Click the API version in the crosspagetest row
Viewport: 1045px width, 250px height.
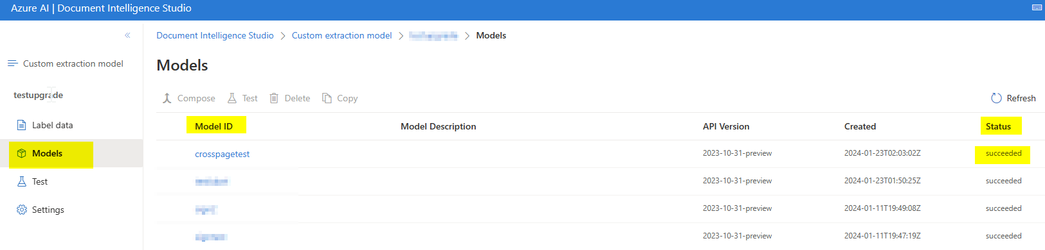coord(737,153)
